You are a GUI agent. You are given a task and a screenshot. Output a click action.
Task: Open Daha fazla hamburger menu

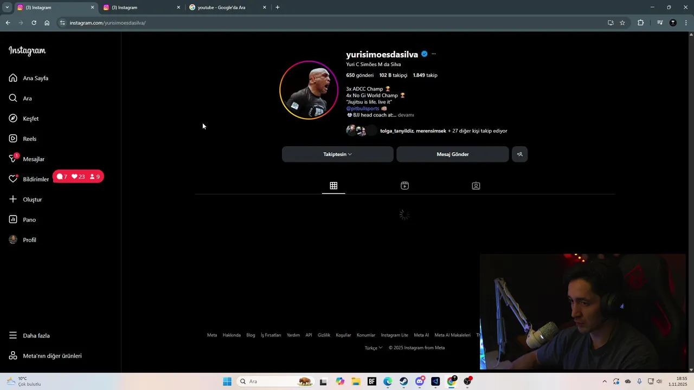point(29,335)
